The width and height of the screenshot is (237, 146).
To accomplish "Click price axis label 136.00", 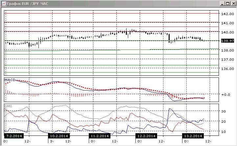I will tap(227, 69).
